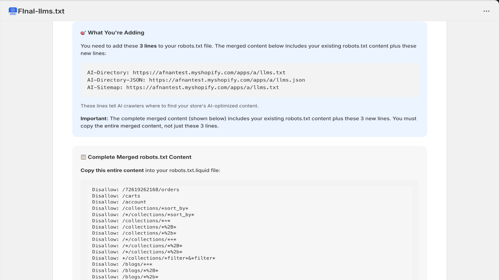Select the AI-Directory llms.txt URL line
Image resolution: width=499 pixels, height=280 pixels.
186,72
